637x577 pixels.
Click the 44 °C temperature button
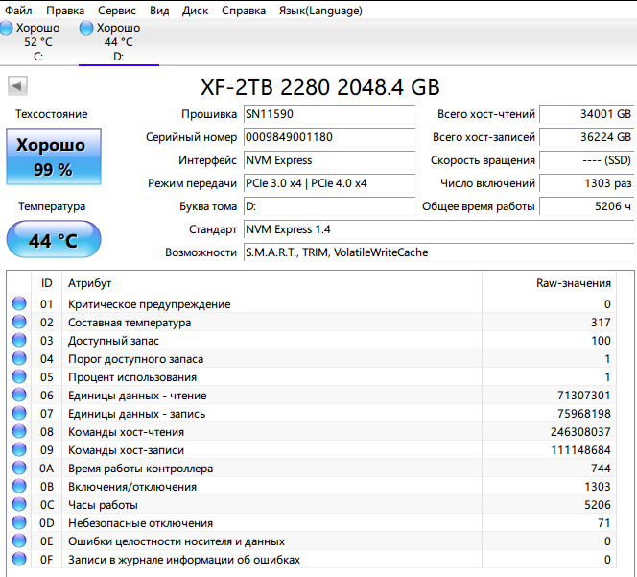click(x=54, y=239)
